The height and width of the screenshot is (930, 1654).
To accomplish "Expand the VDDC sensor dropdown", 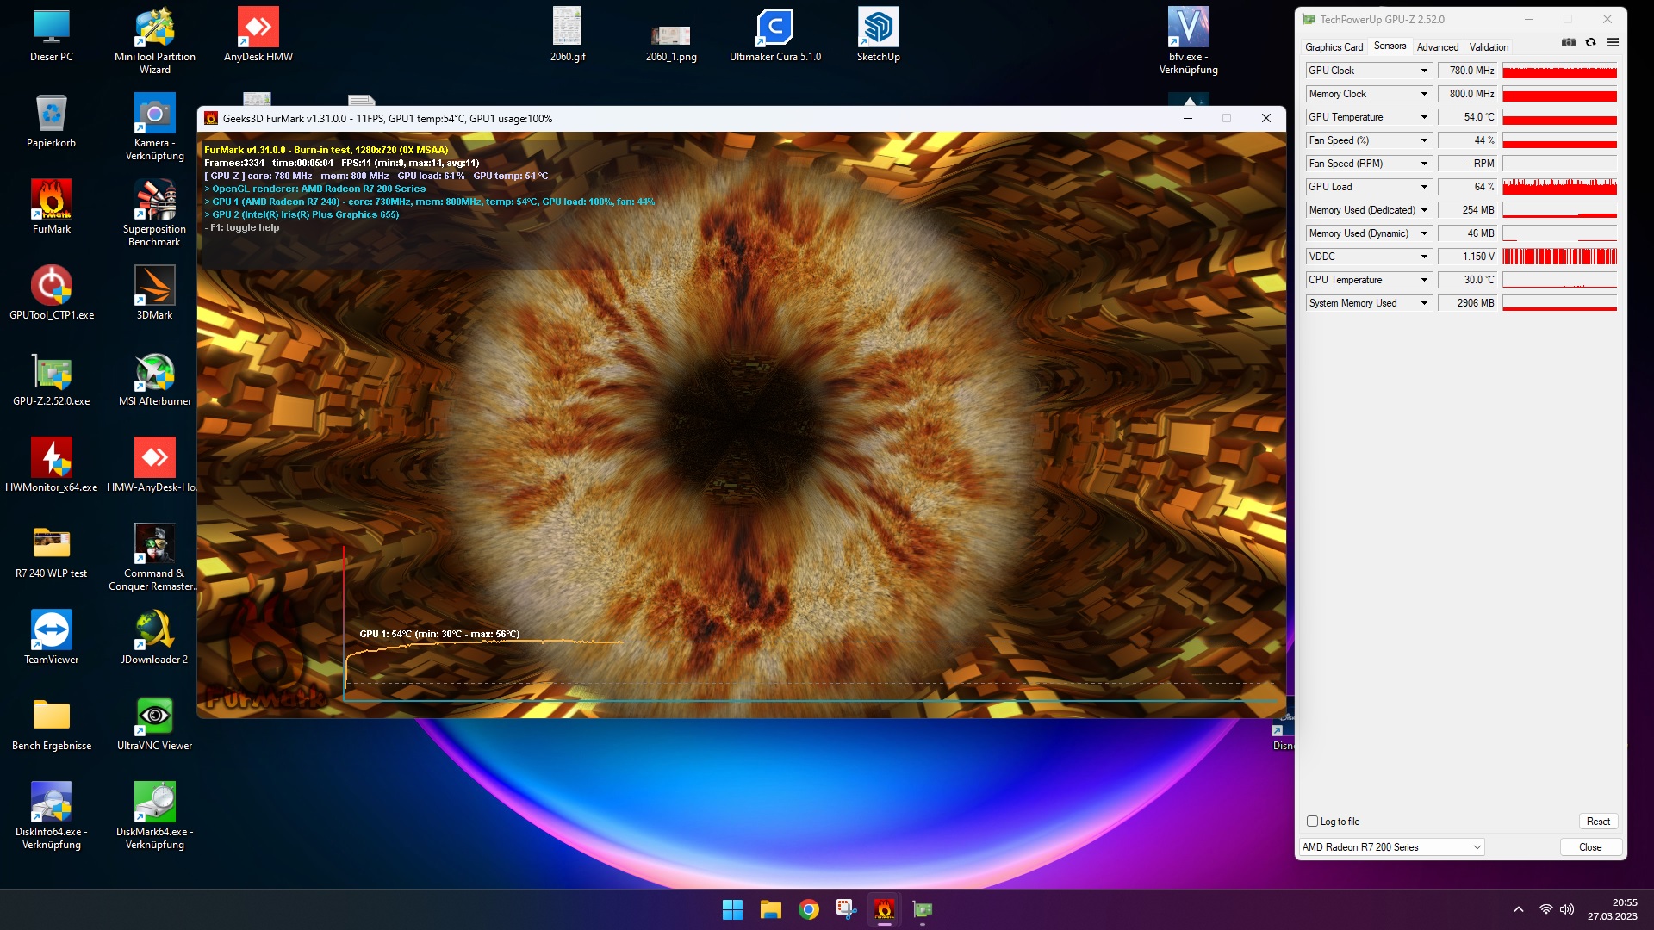I will pyautogui.click(x=1424, y=257).
